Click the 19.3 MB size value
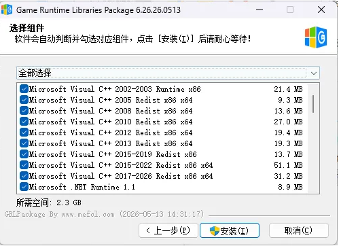Image resolution: width=339 pixels, height=246 pixels. (288, 143)
